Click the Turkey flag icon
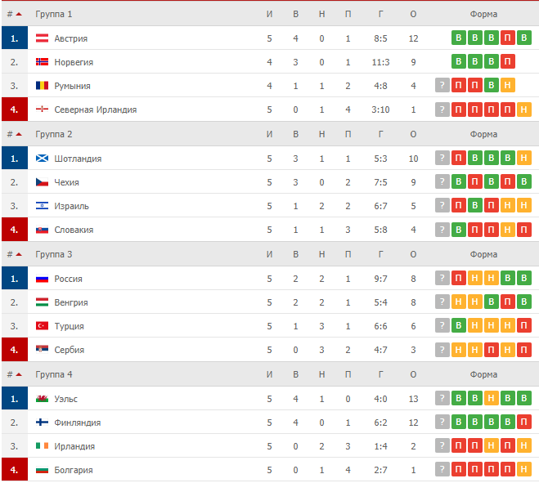The image size is (539, 483). click(x=42, y=325)
